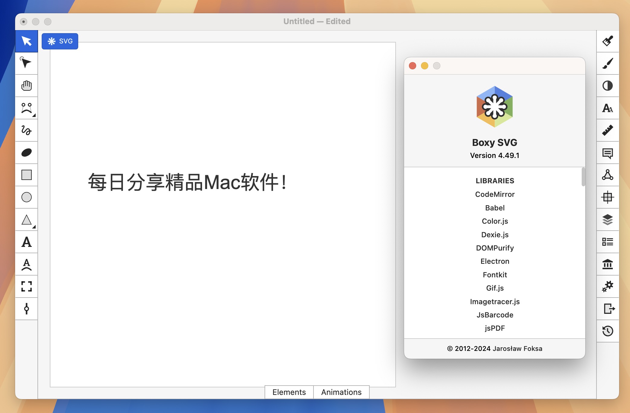Open the JsBarcode library link

pos(495,315)
